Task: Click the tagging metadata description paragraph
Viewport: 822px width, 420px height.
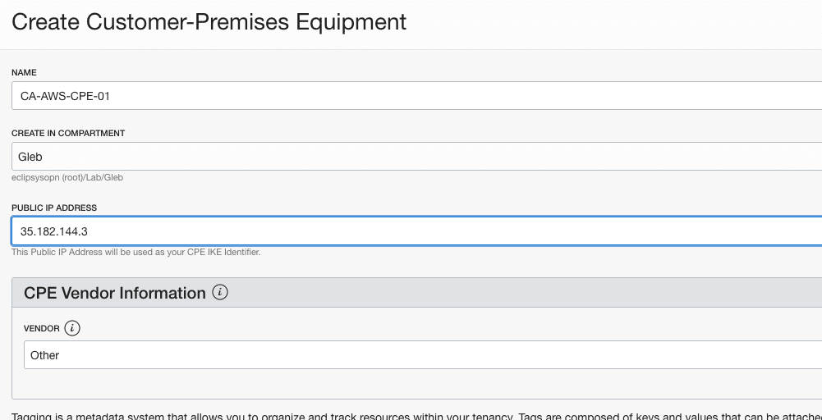Action: pyautogui.click(x=411, y=413)
